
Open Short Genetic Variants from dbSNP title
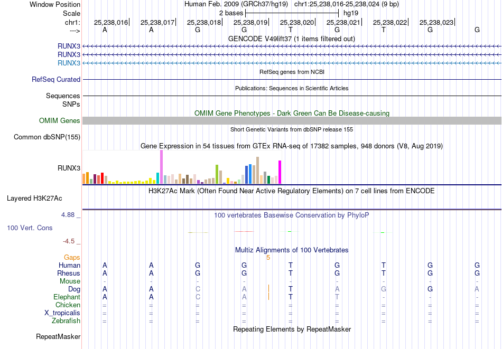(x=292, y=129)
